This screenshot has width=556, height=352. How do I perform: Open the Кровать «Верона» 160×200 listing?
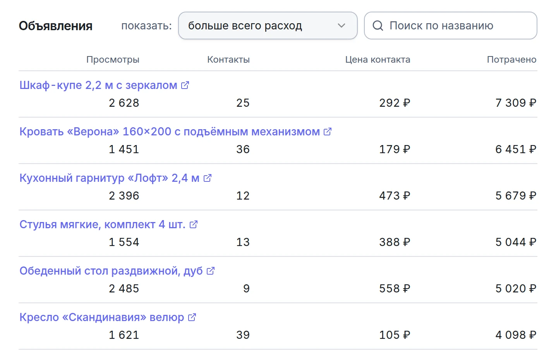(170, 132)
